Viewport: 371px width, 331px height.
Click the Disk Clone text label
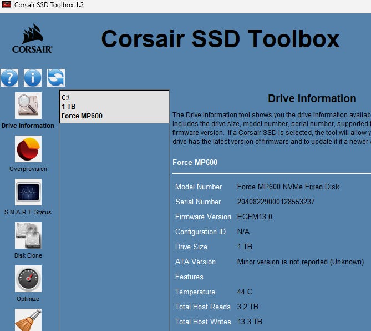[x=28, y=255]
